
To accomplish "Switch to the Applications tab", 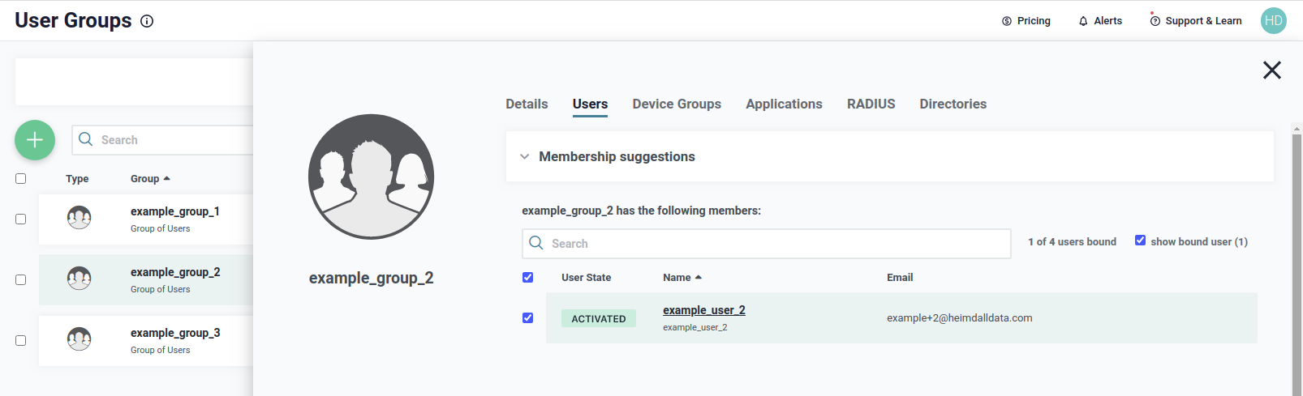I will pos(784,104).
